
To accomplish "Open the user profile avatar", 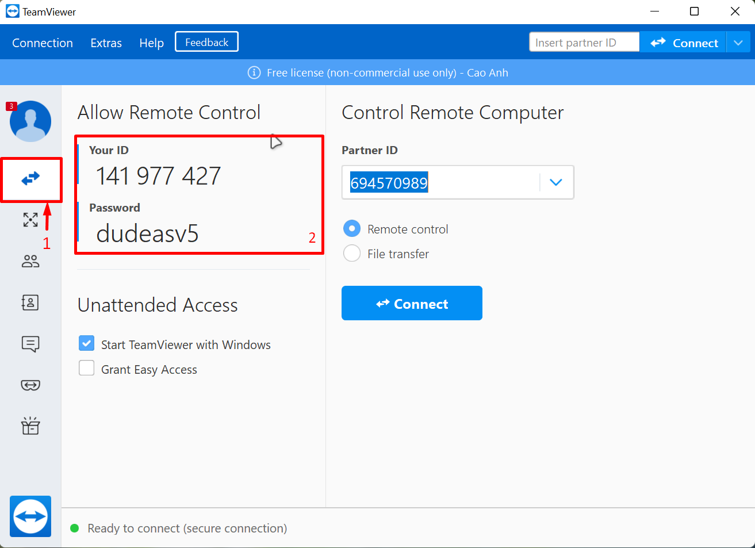I will [30, 121].
